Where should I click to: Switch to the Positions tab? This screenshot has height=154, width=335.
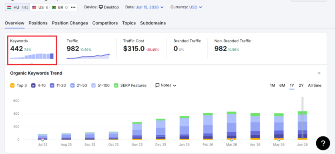[x=38, y=23]
